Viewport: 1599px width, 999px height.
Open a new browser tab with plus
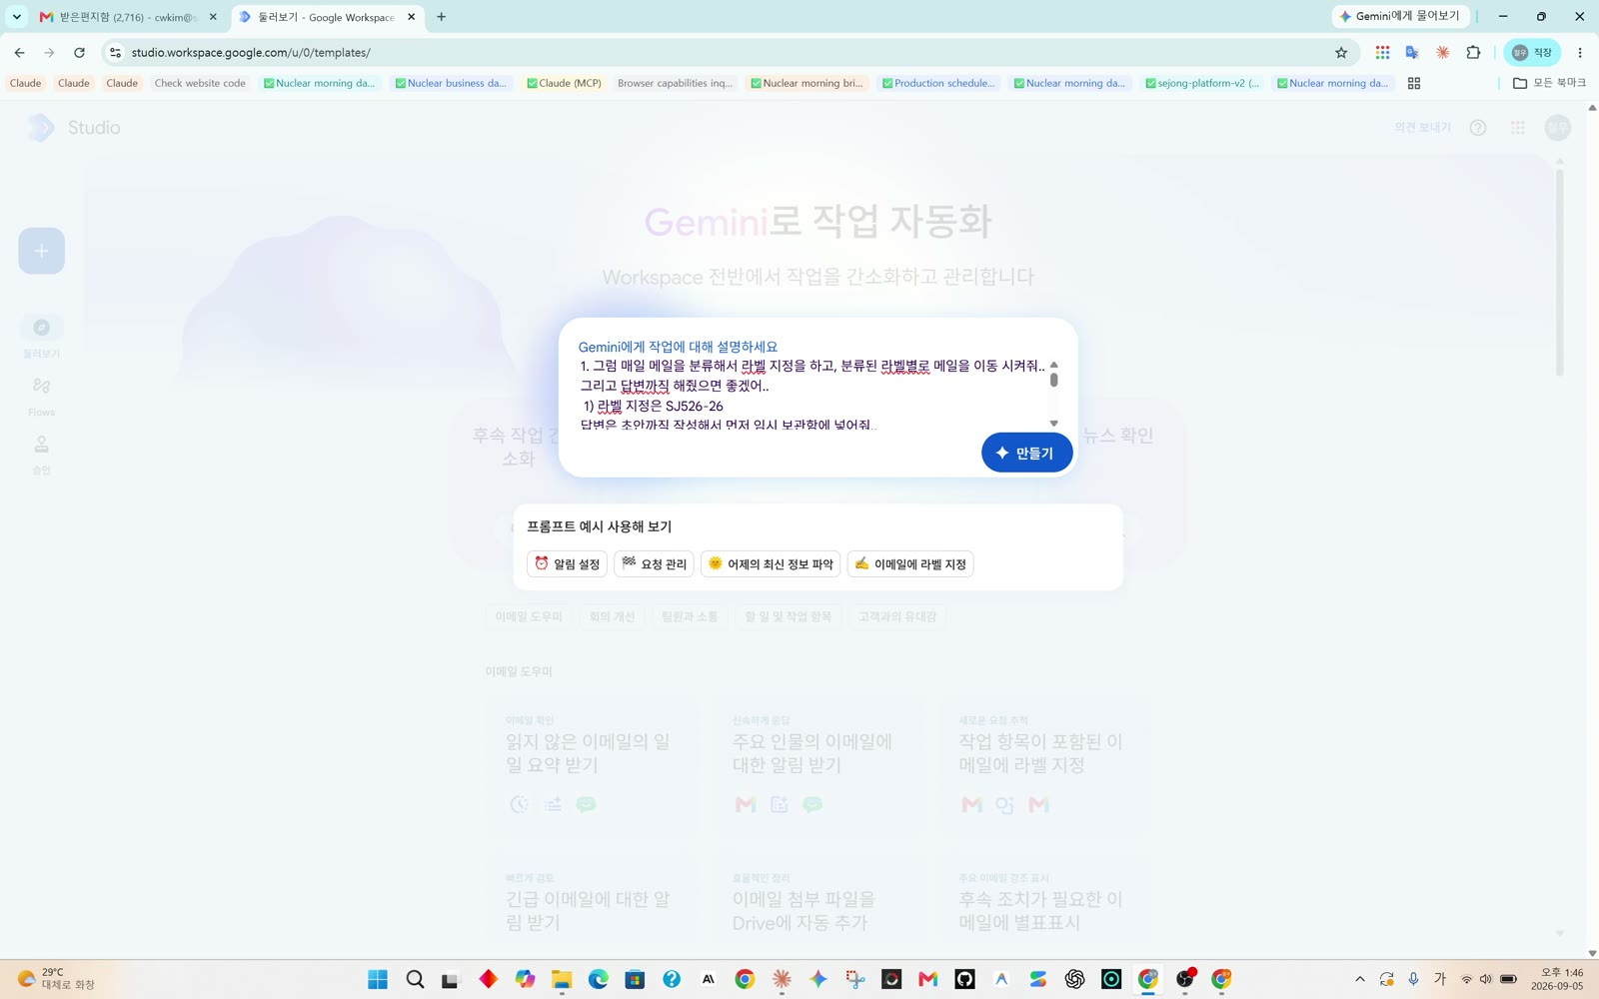[x=441, y=17]
